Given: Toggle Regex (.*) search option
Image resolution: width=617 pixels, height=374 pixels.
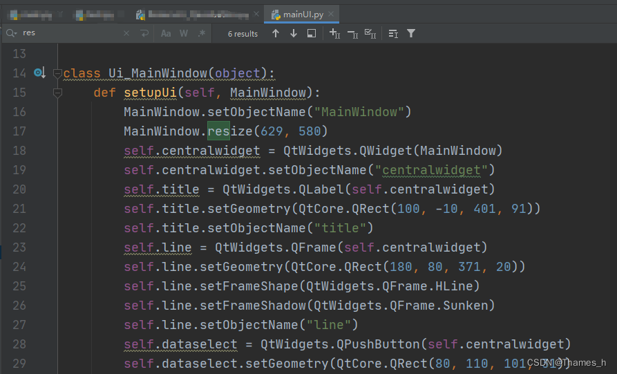Looking at the screenshot, I should [x=202, y=33].
